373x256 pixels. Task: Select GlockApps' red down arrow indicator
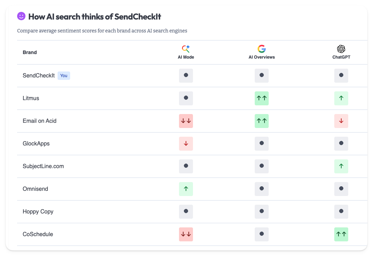click(x=186, y=143)
